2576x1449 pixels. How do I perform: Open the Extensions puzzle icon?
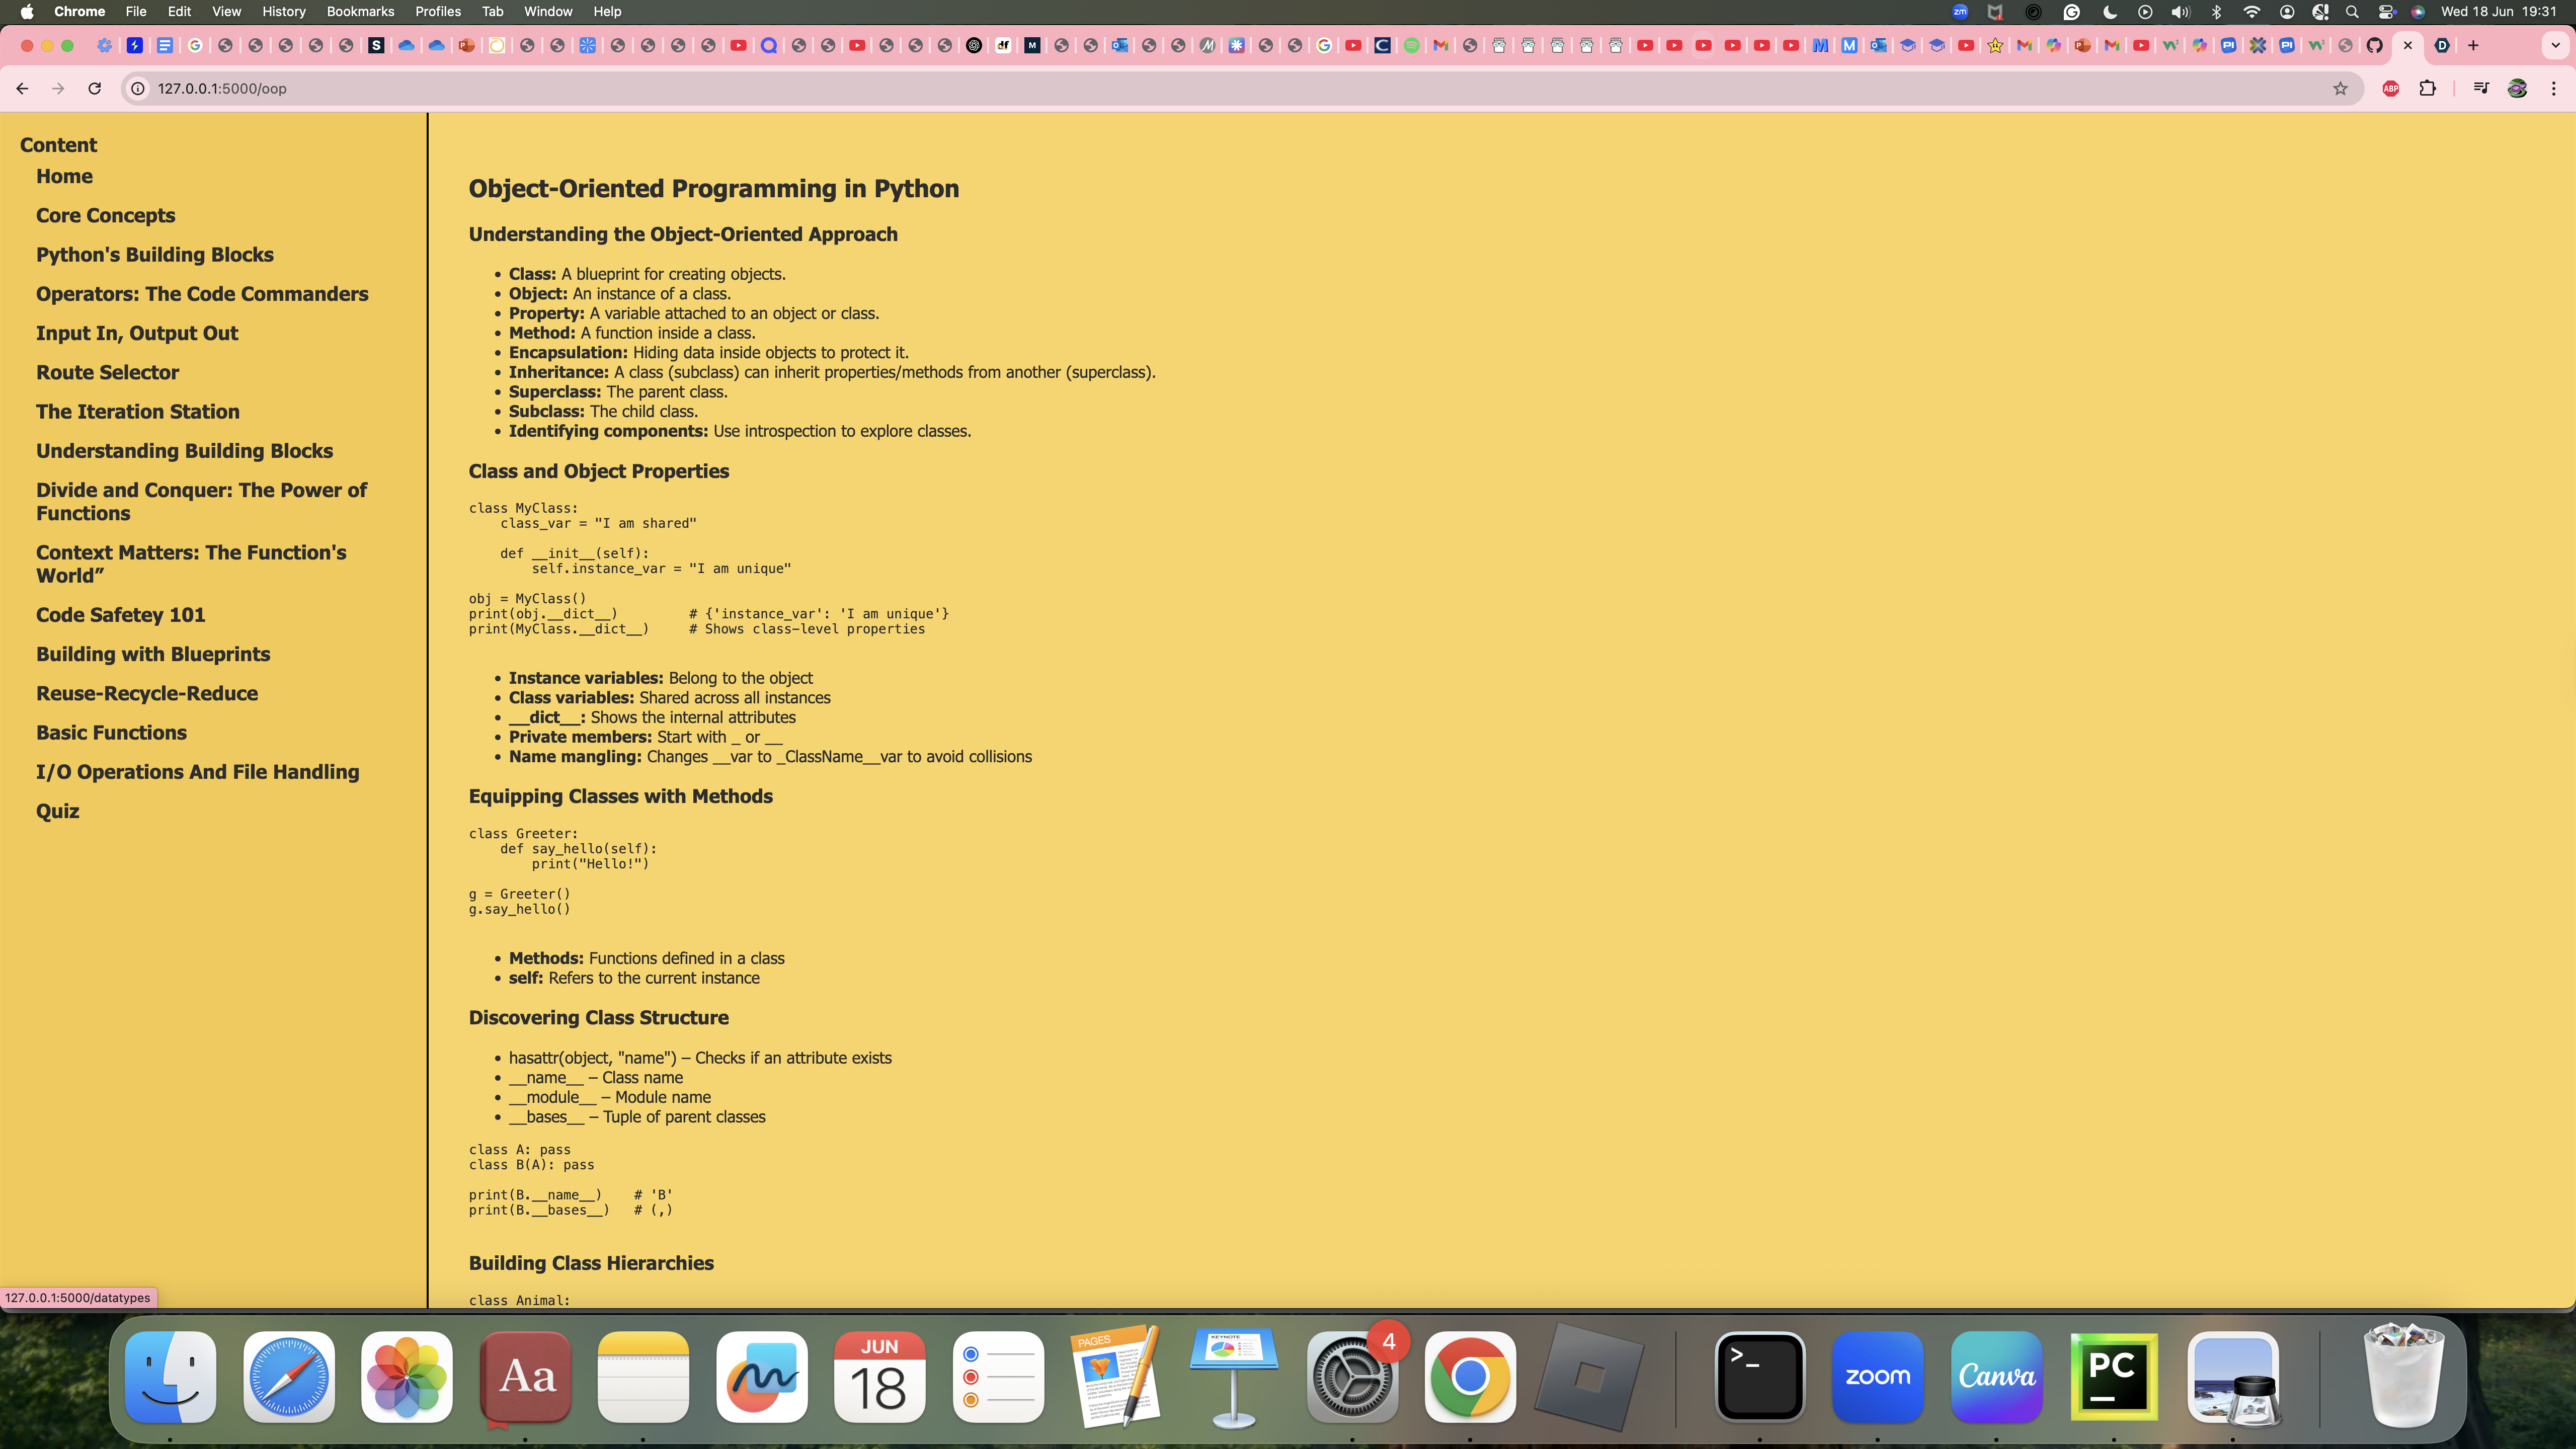point(2427,88)
